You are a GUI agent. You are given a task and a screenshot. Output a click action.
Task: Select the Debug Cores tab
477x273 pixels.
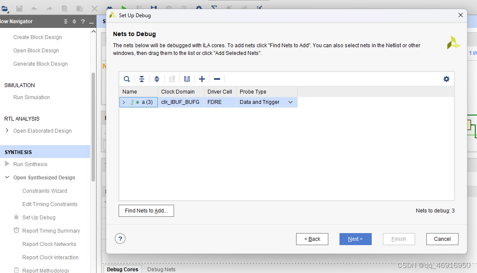pyautogui.click(x=122, y=269)
